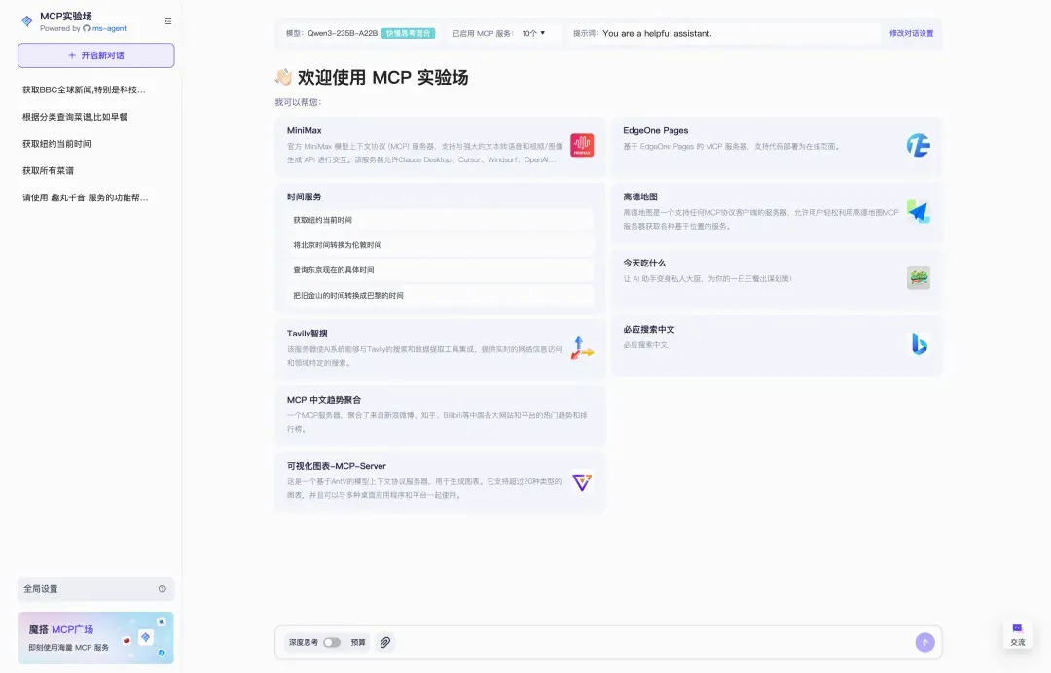
Task: Choose example prompt 将北京时间转换为伦敦时间
Action: tap(441, 245)
